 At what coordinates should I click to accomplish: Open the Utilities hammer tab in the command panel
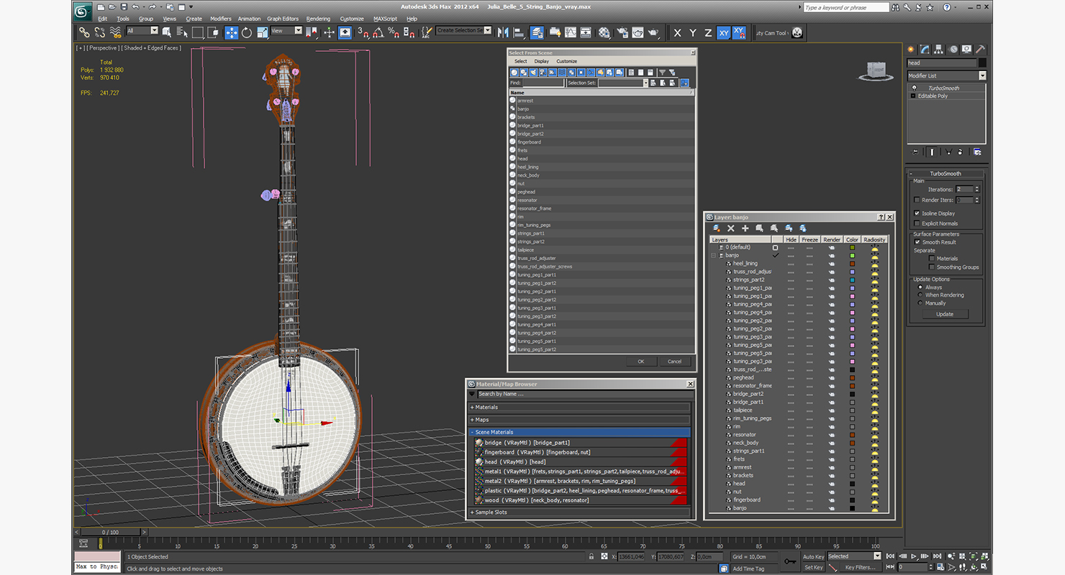(979, 50)
